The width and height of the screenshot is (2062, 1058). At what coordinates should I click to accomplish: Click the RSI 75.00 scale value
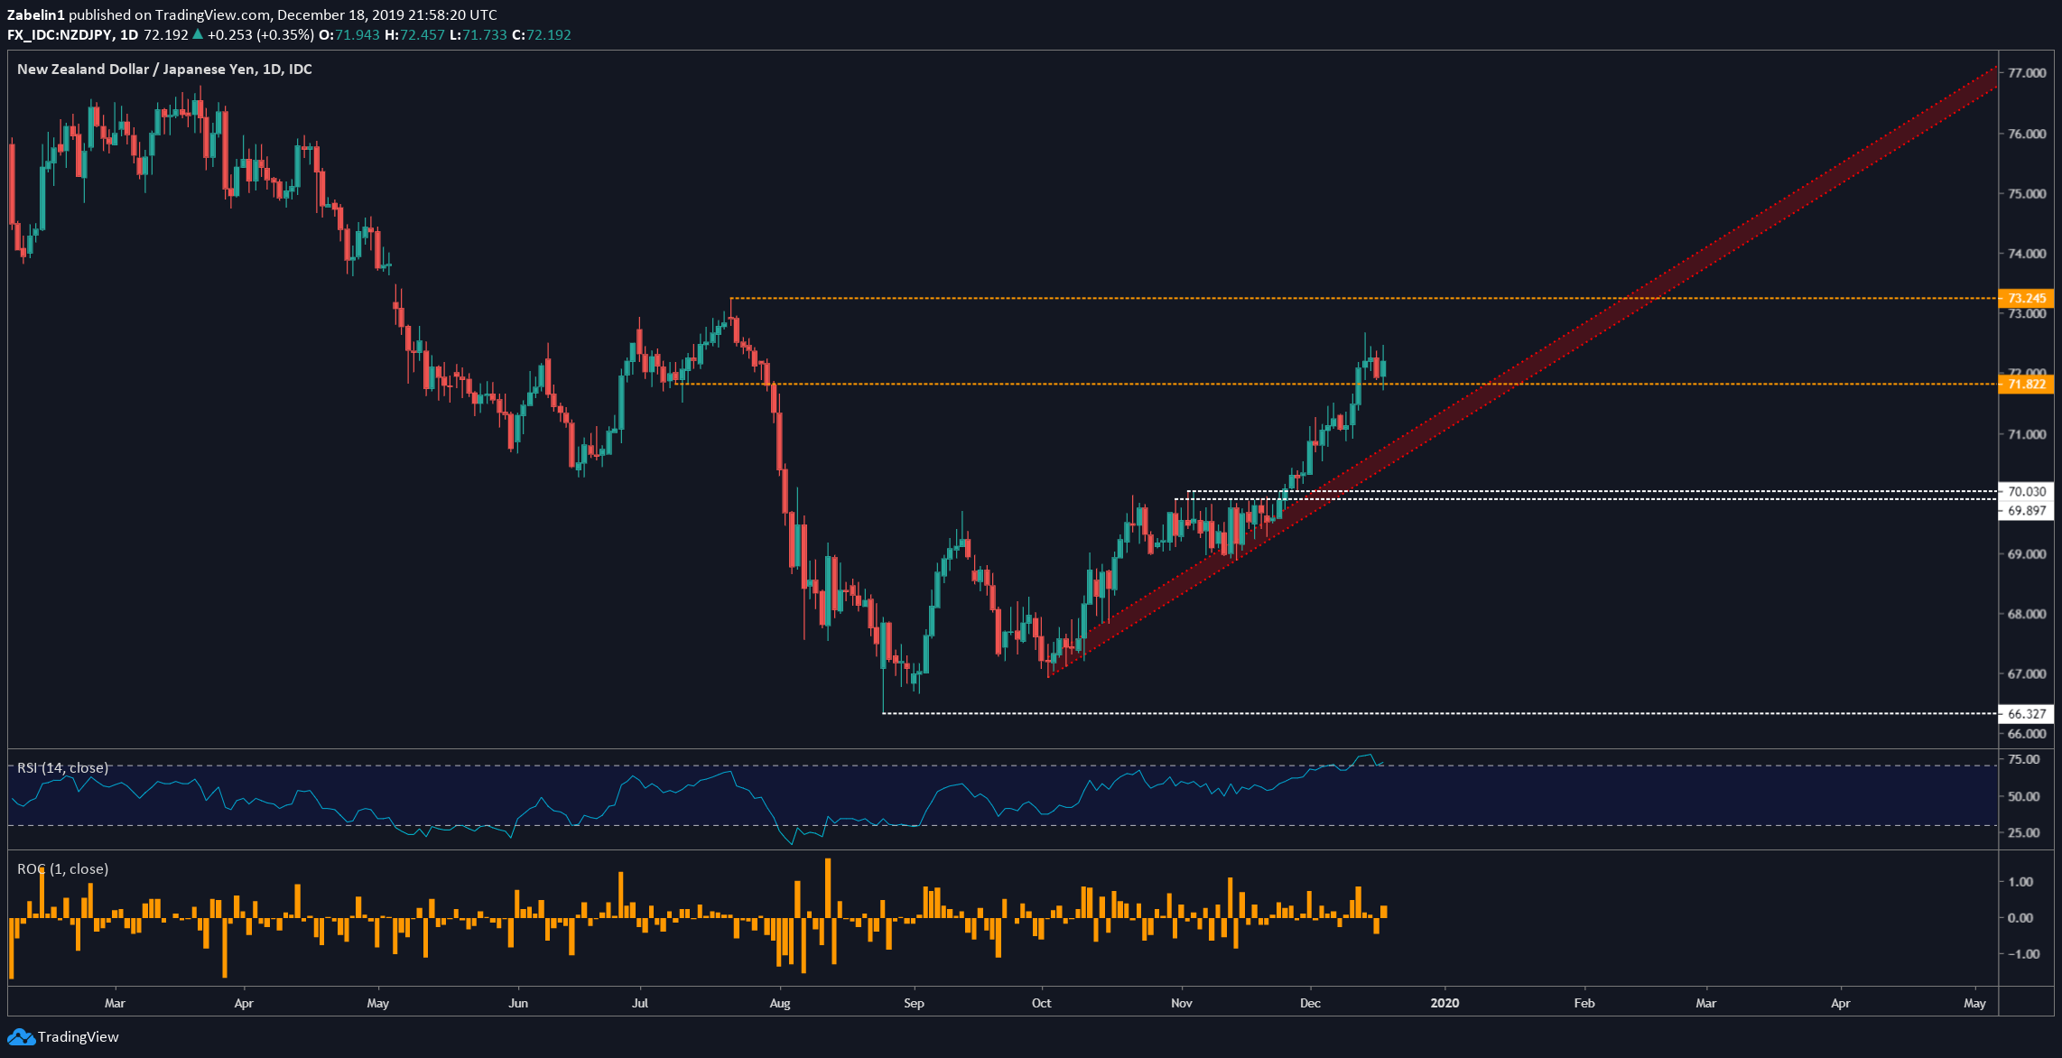2024,760
